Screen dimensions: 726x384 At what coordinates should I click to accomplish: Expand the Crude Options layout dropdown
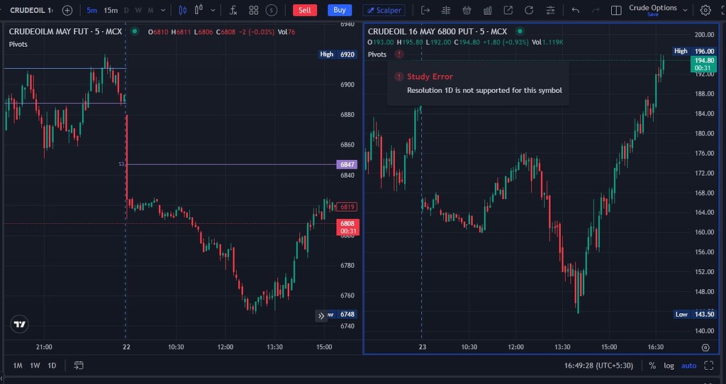pos(686,10)
